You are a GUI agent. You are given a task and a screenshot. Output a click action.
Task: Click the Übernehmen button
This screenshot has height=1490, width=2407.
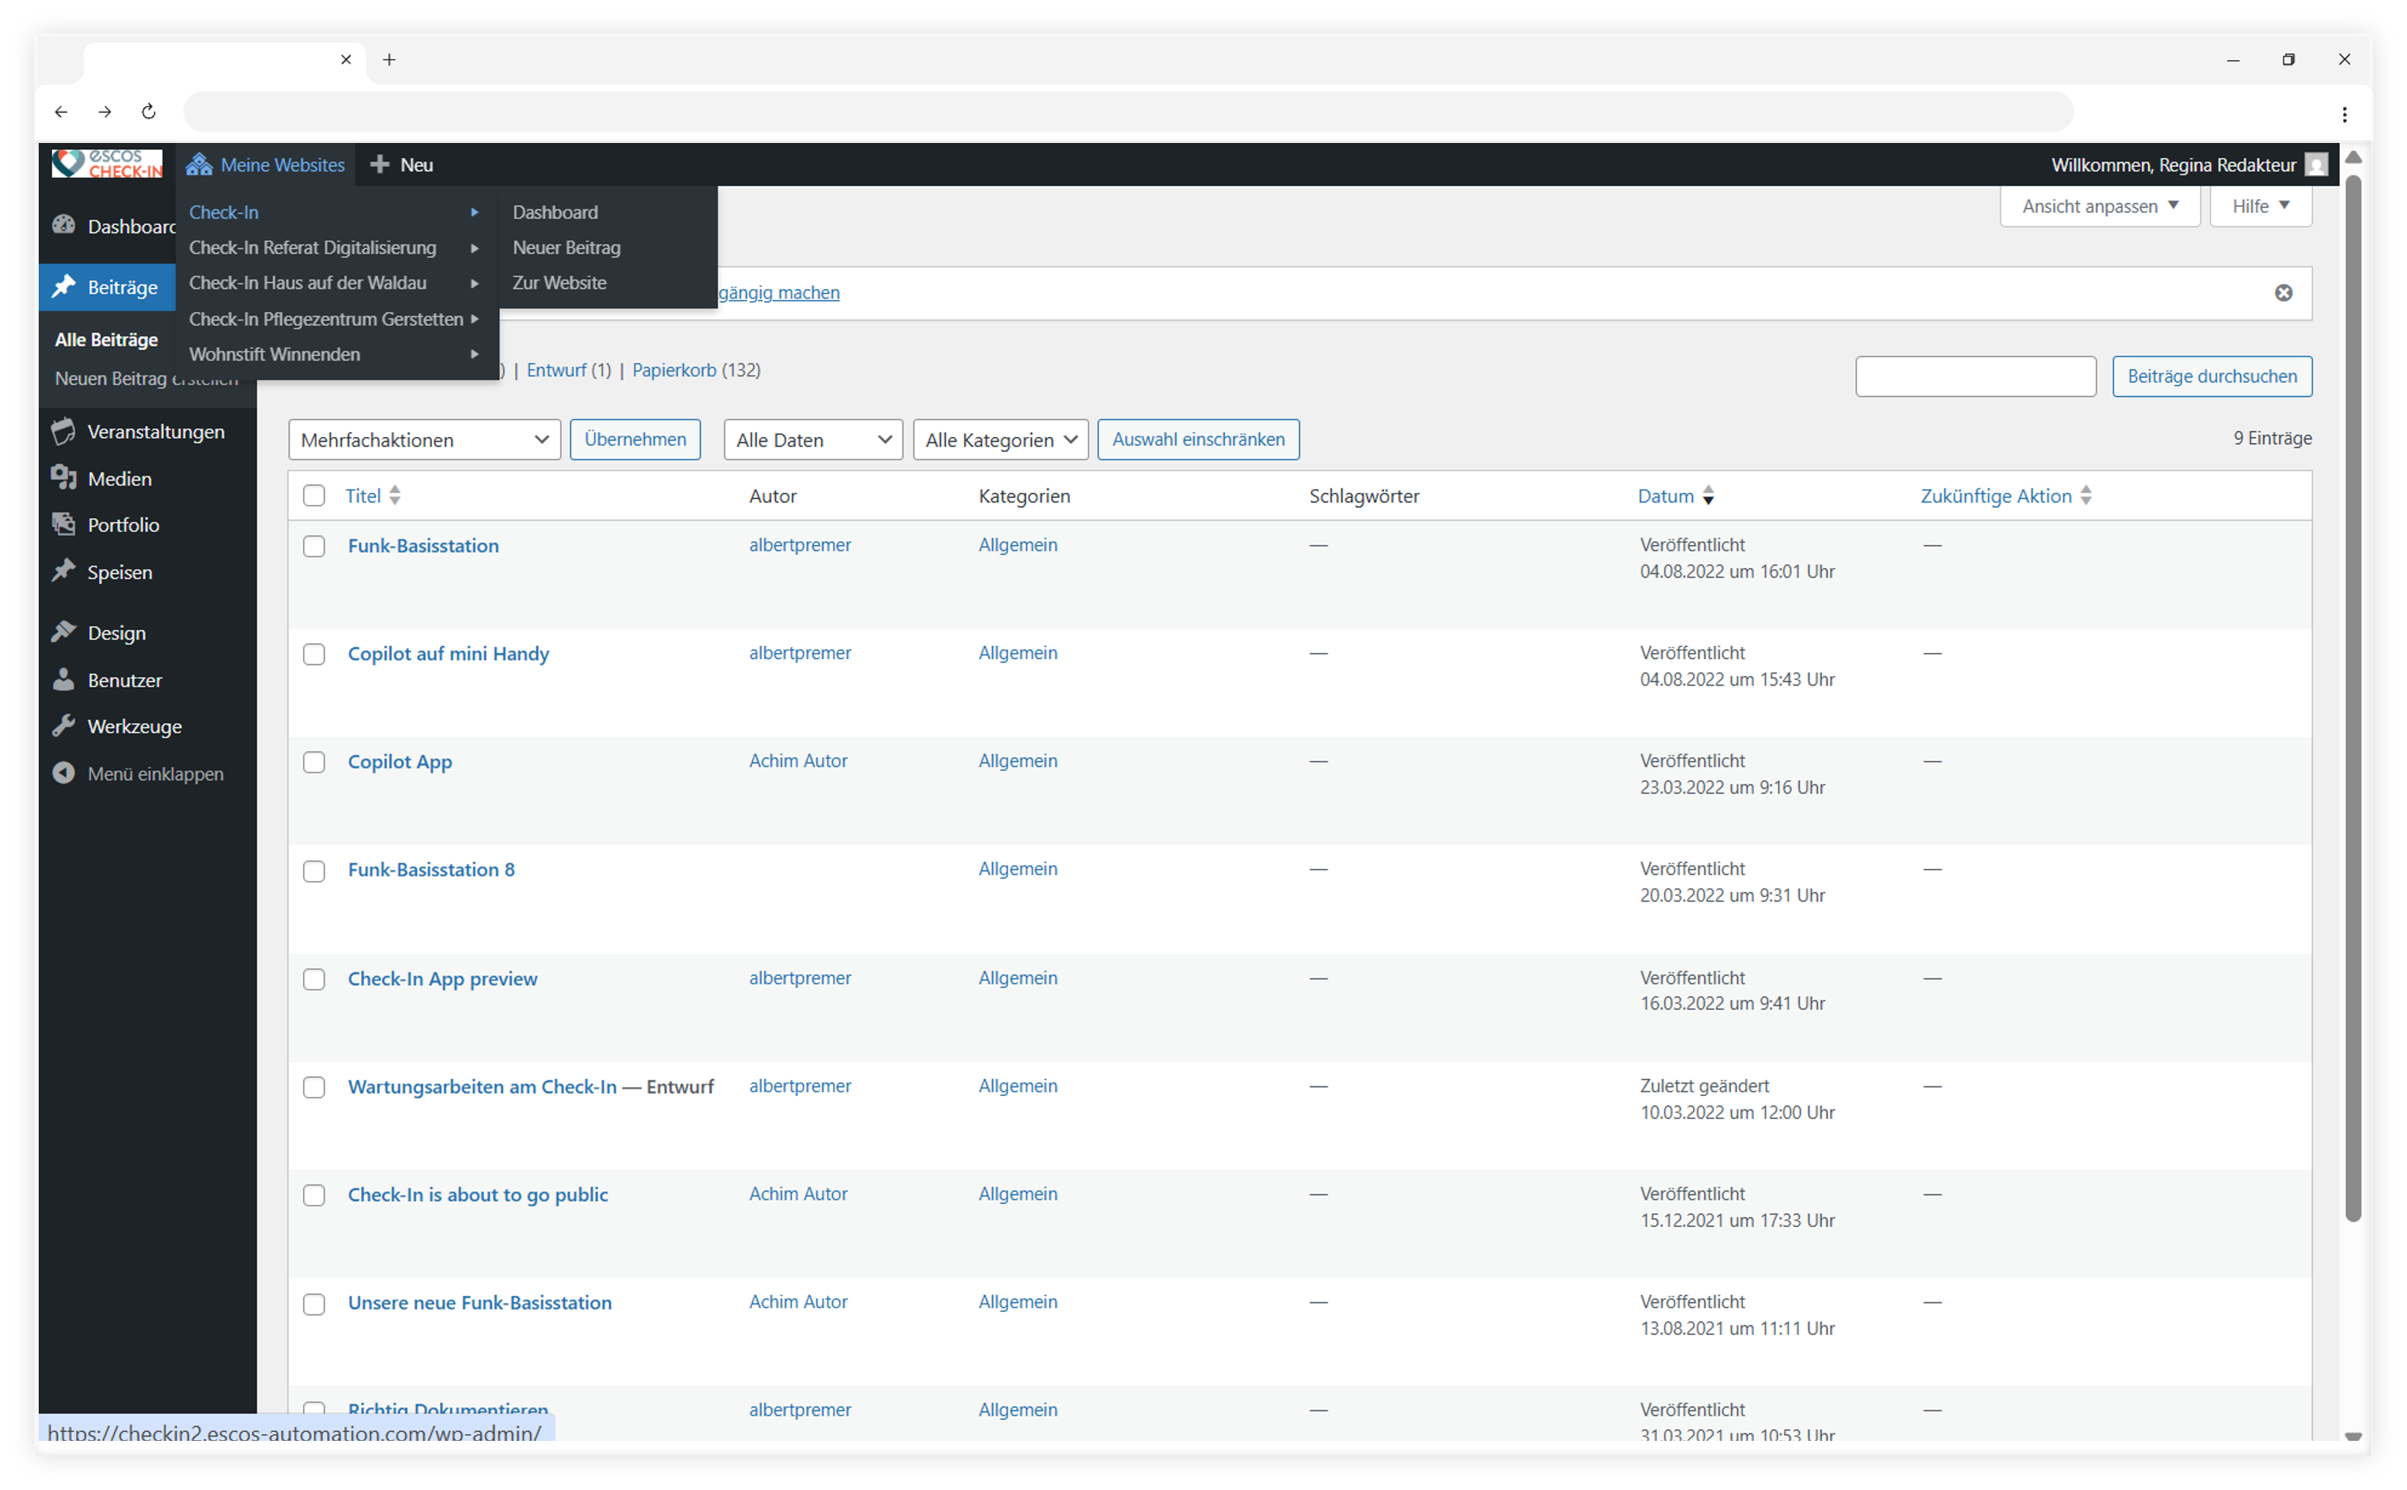coord(636,439)
